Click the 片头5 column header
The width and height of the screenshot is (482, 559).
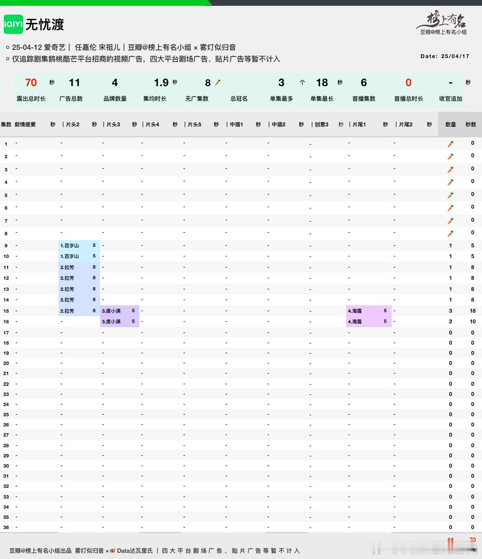pos(194,124)
